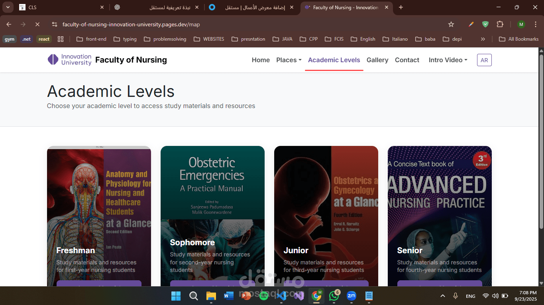Image resolution: width=544 pixels, height=305 pixels.
Task: Open Windows taskbar search
Action: tap(193, 296)
